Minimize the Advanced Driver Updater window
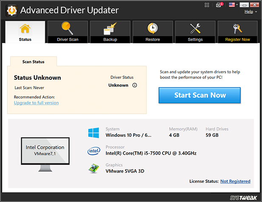 pyautogui.click(x=244, y=5)
